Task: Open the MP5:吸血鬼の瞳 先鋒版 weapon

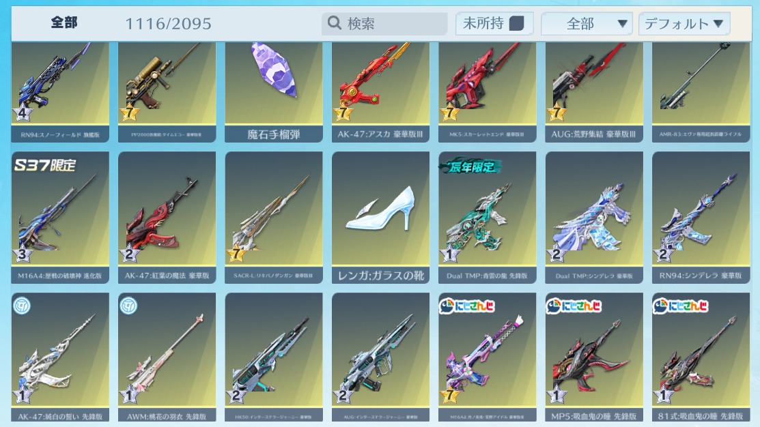Action: (x=594, y=357)
